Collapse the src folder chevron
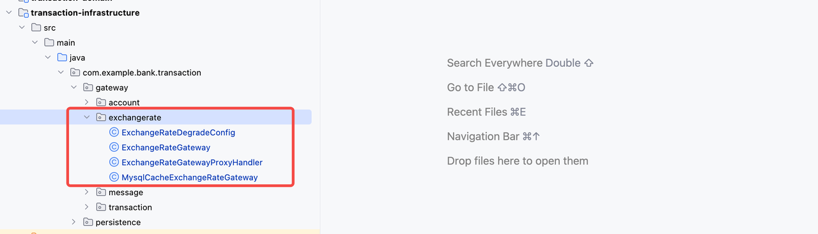Screen dimensions: 818x234 click(22, 27)
